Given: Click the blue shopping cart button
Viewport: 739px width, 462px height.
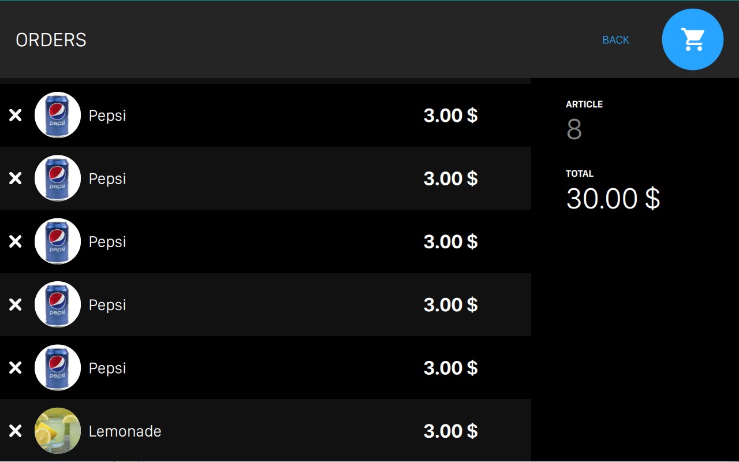Looking at the screenshot, I should click(692, 39).
